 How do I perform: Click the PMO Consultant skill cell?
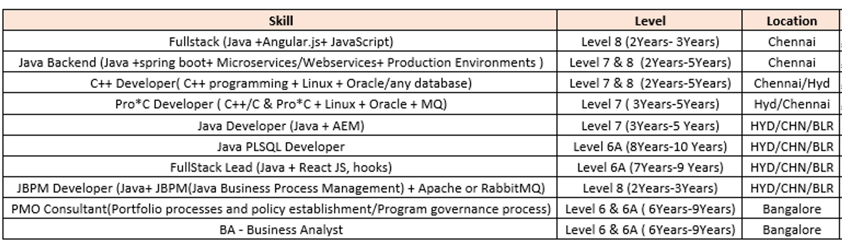point(280,209)
